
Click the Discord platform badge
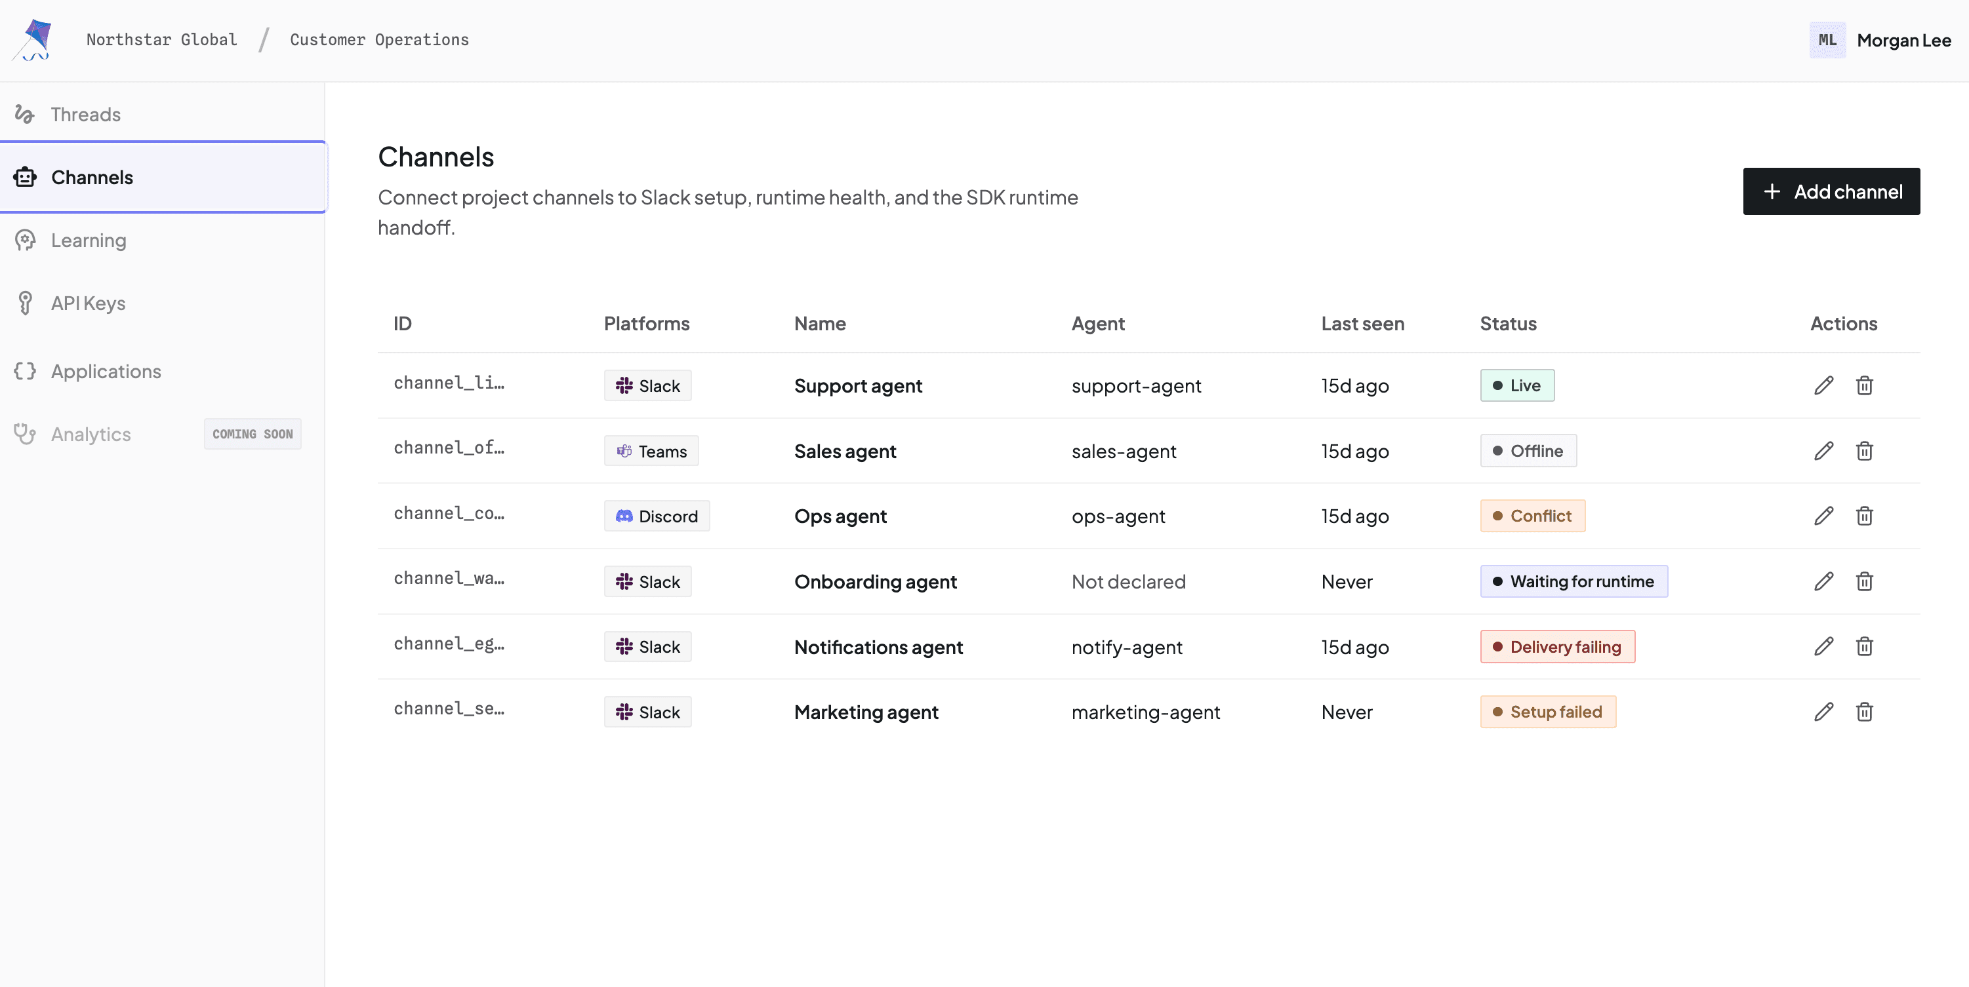click(x=657, y=516)
